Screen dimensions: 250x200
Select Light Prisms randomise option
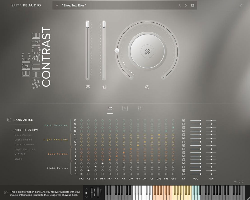(23, 140)
